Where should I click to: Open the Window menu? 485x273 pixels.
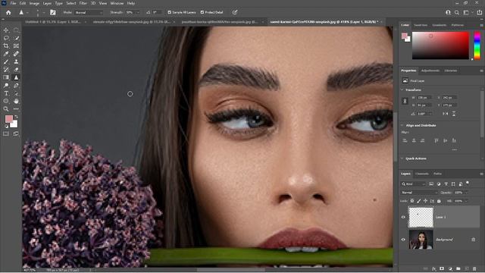(x=117, y=3)
